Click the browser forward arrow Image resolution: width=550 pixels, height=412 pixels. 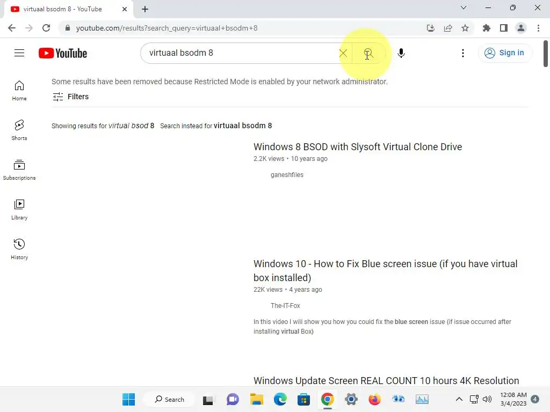click(x=29, y=28)
